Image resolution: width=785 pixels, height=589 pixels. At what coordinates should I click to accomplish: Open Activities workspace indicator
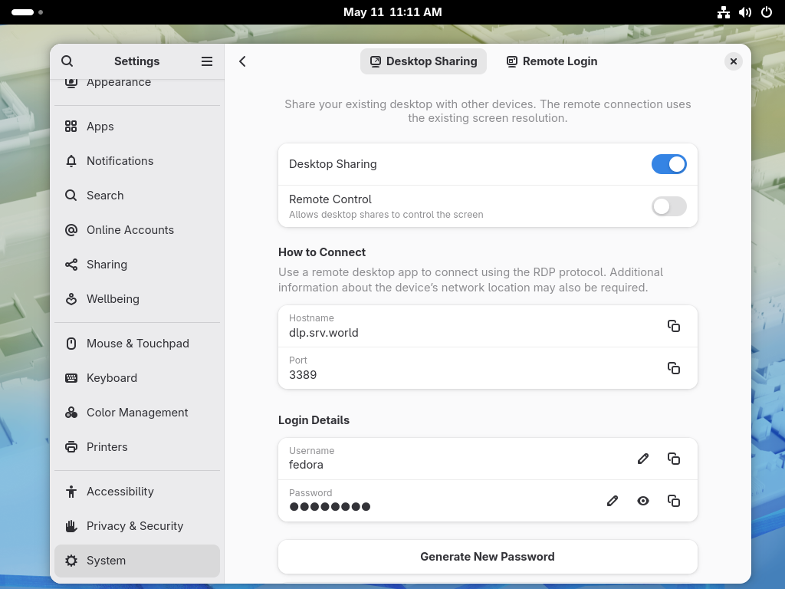(x=27, y=12)
